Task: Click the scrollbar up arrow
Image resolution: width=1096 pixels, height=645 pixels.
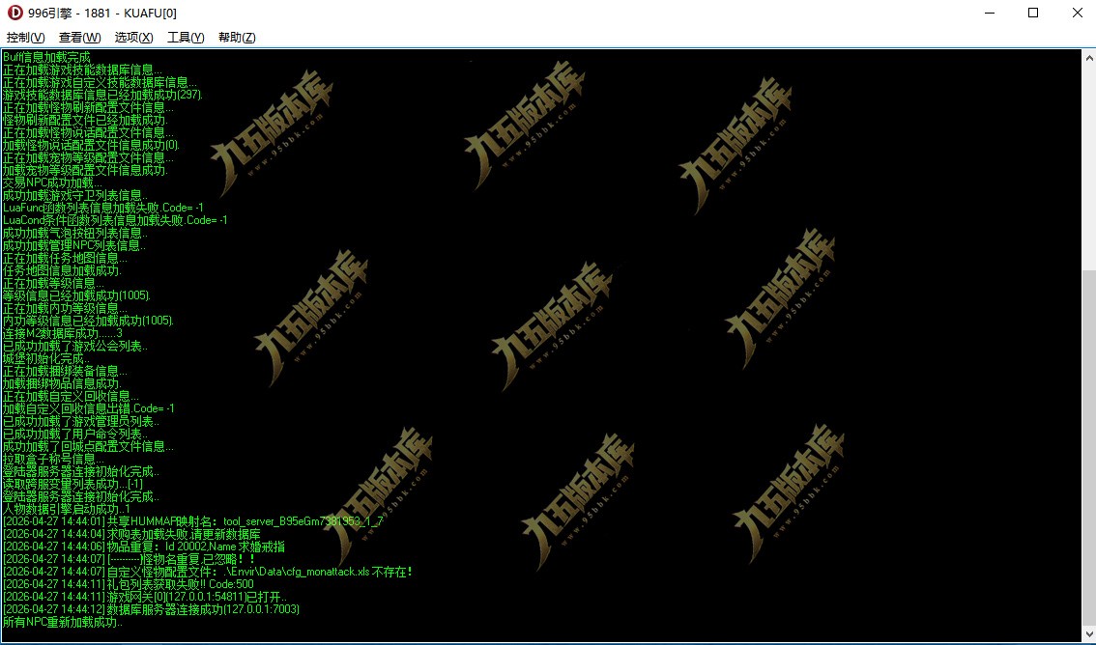Action: [1089, 58]
